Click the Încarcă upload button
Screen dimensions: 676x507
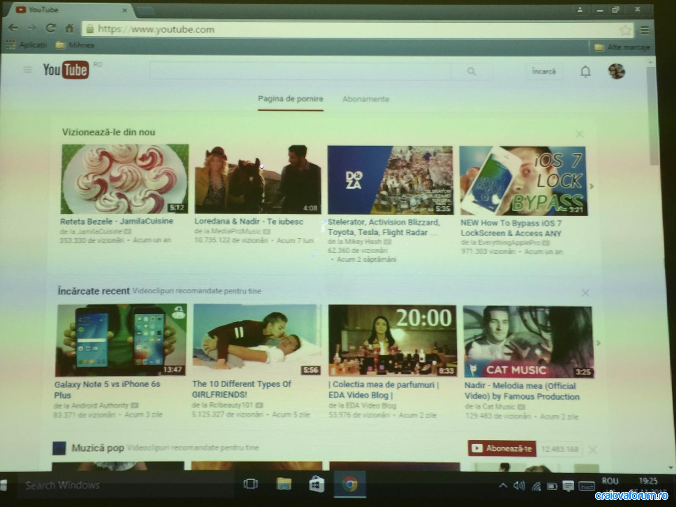point(544,71)
